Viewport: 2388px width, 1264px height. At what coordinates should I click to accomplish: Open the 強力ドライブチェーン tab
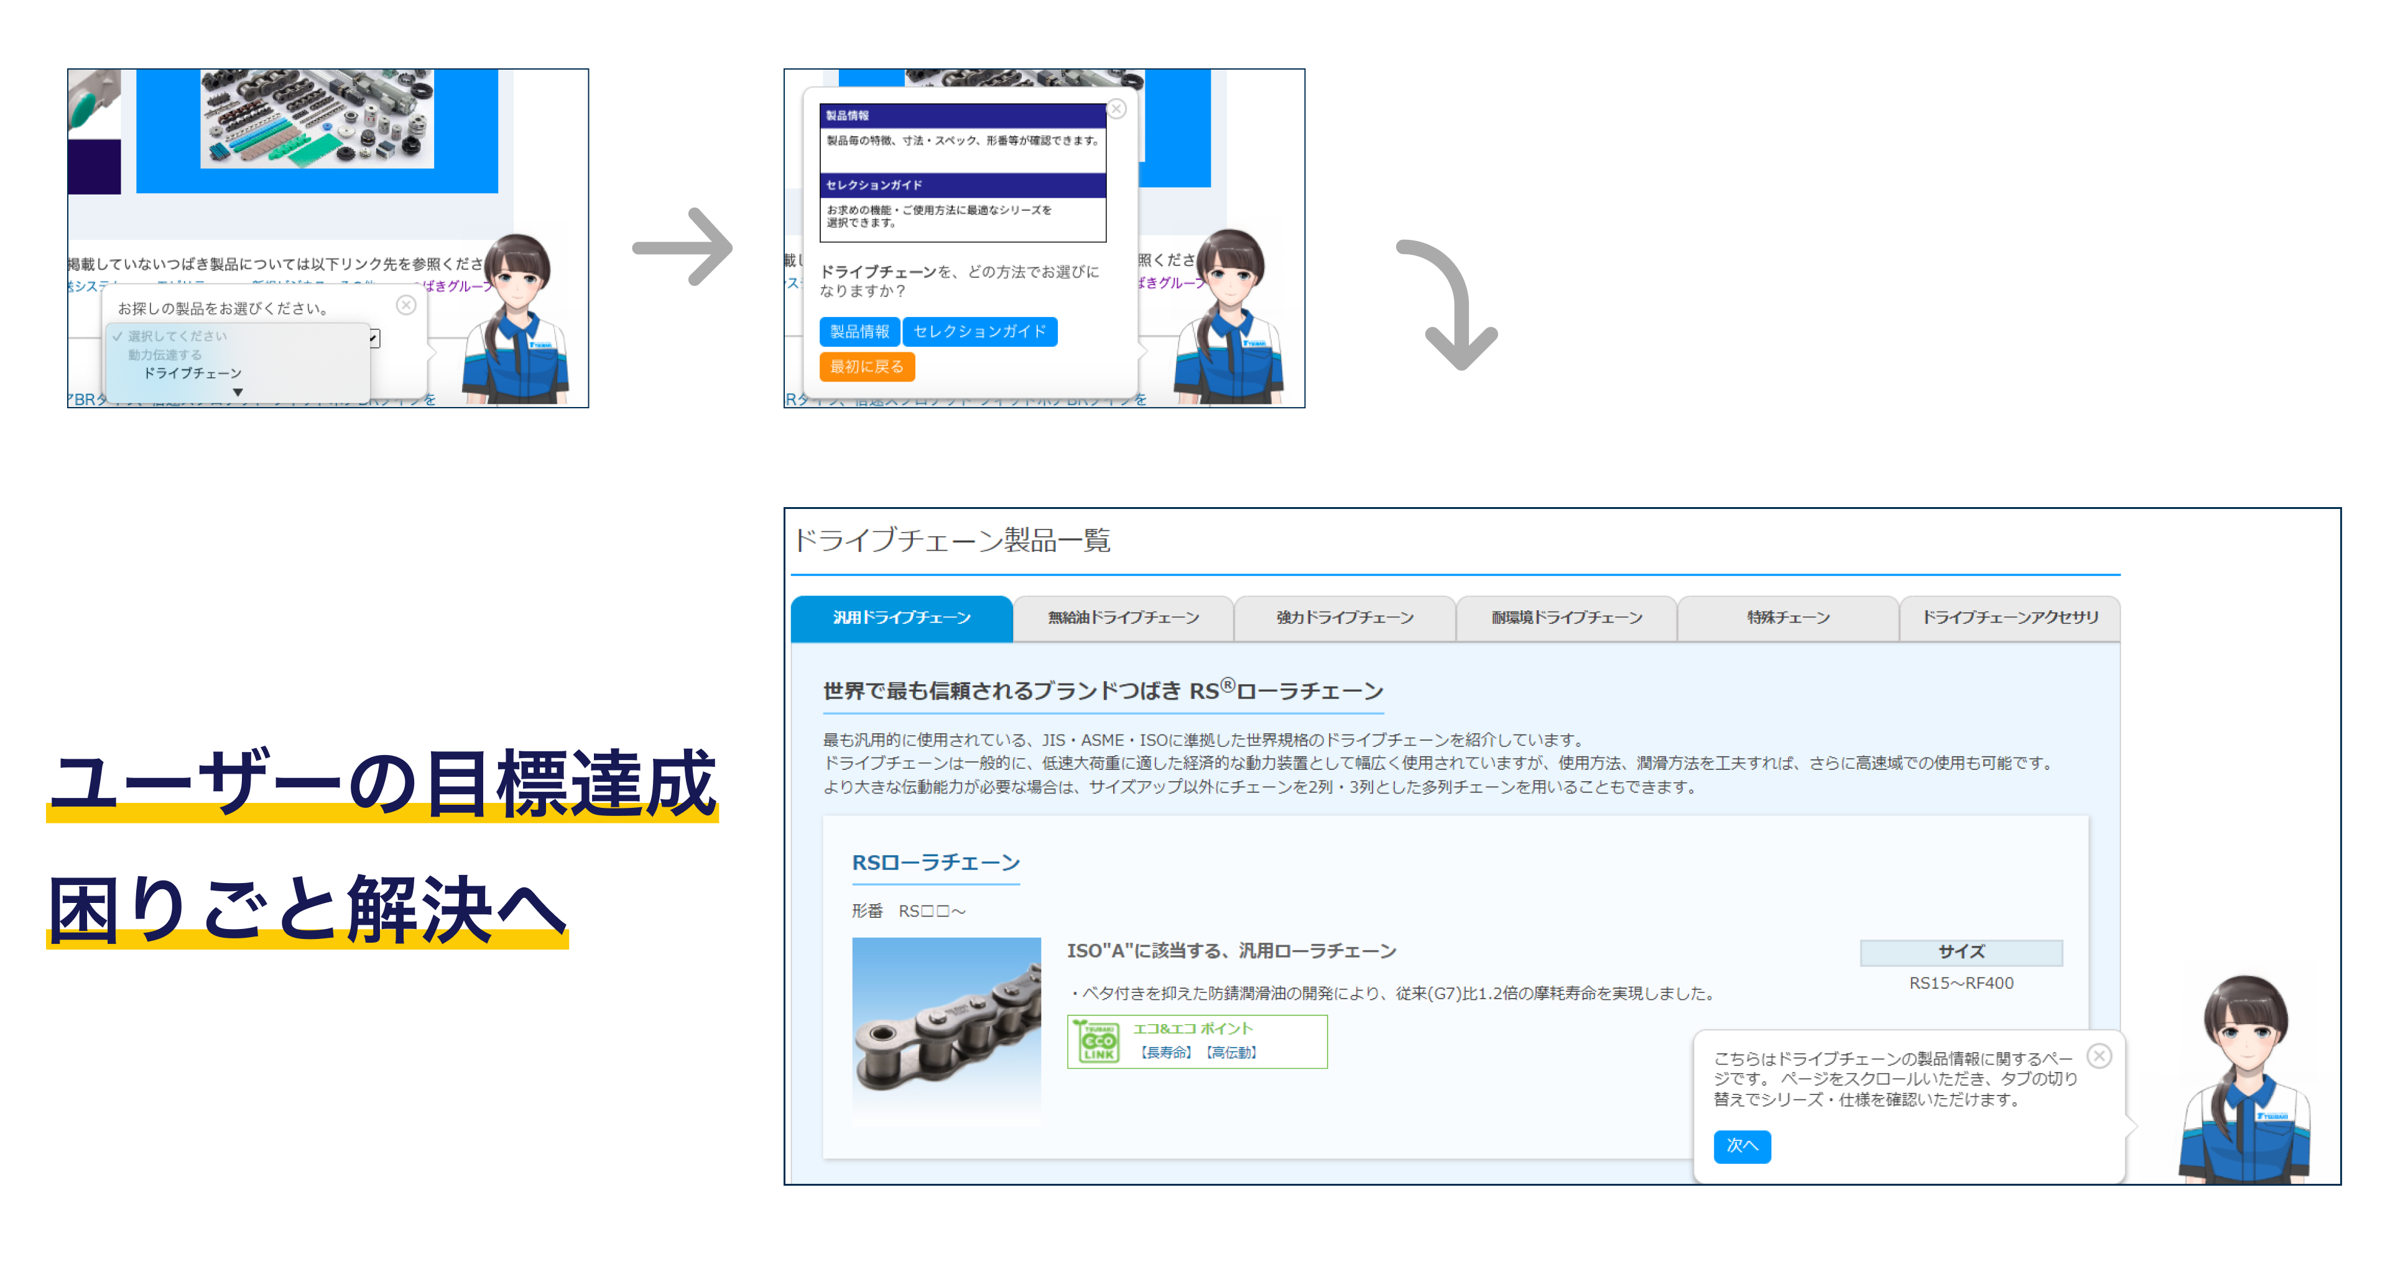click(1344, 618)
